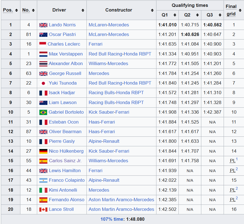Open Oscar Piastri driver link
This screenshot has width=244, height=224.
63,34
